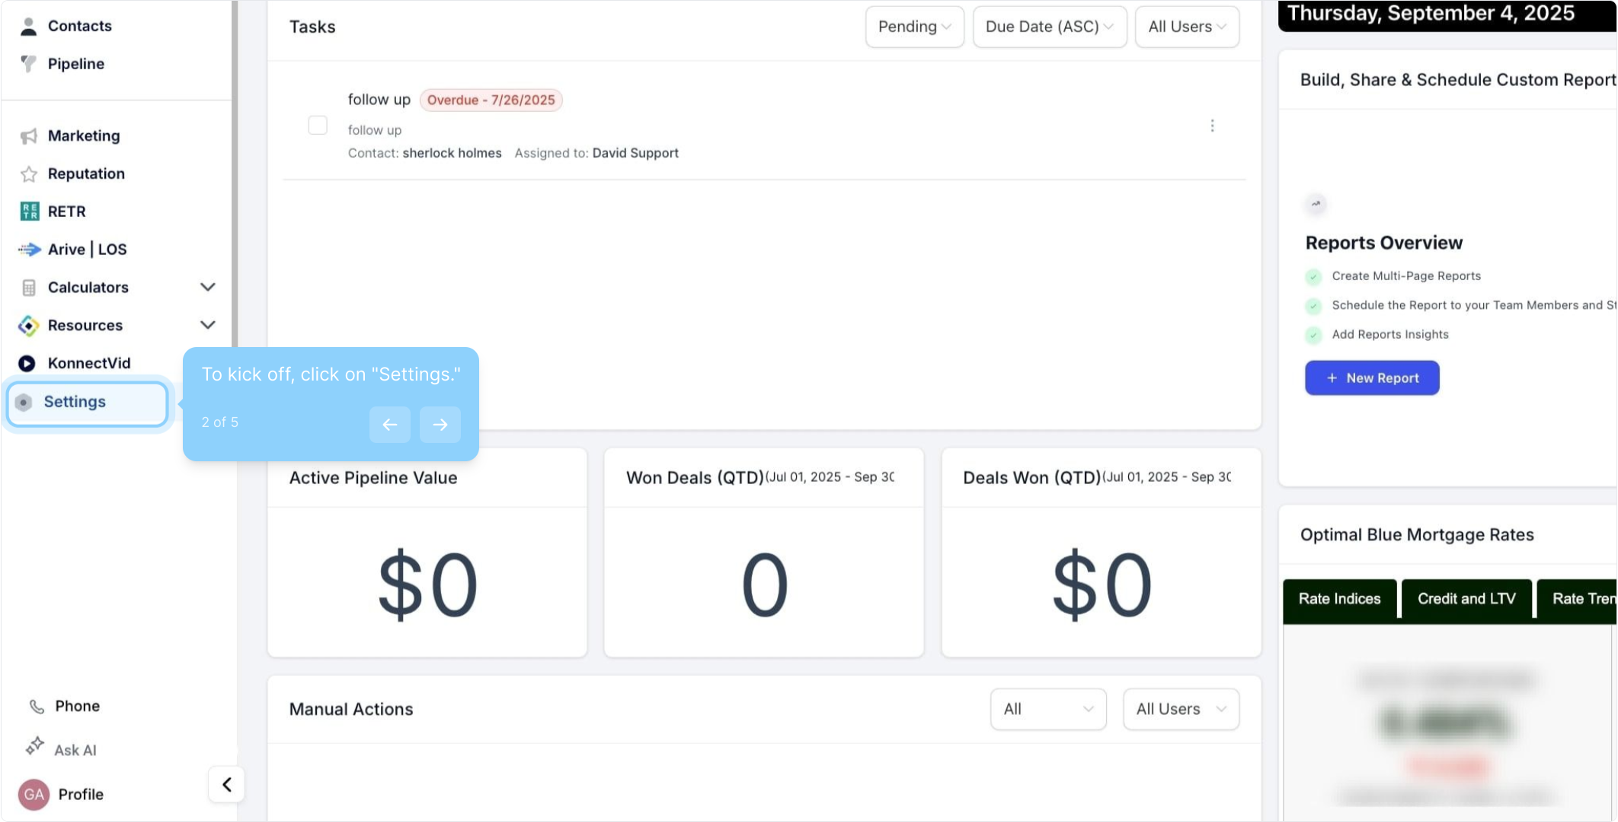The image size is (1618, 822).
Task: Switch to the Rate Indices tab
Action: click(1339, 599)
